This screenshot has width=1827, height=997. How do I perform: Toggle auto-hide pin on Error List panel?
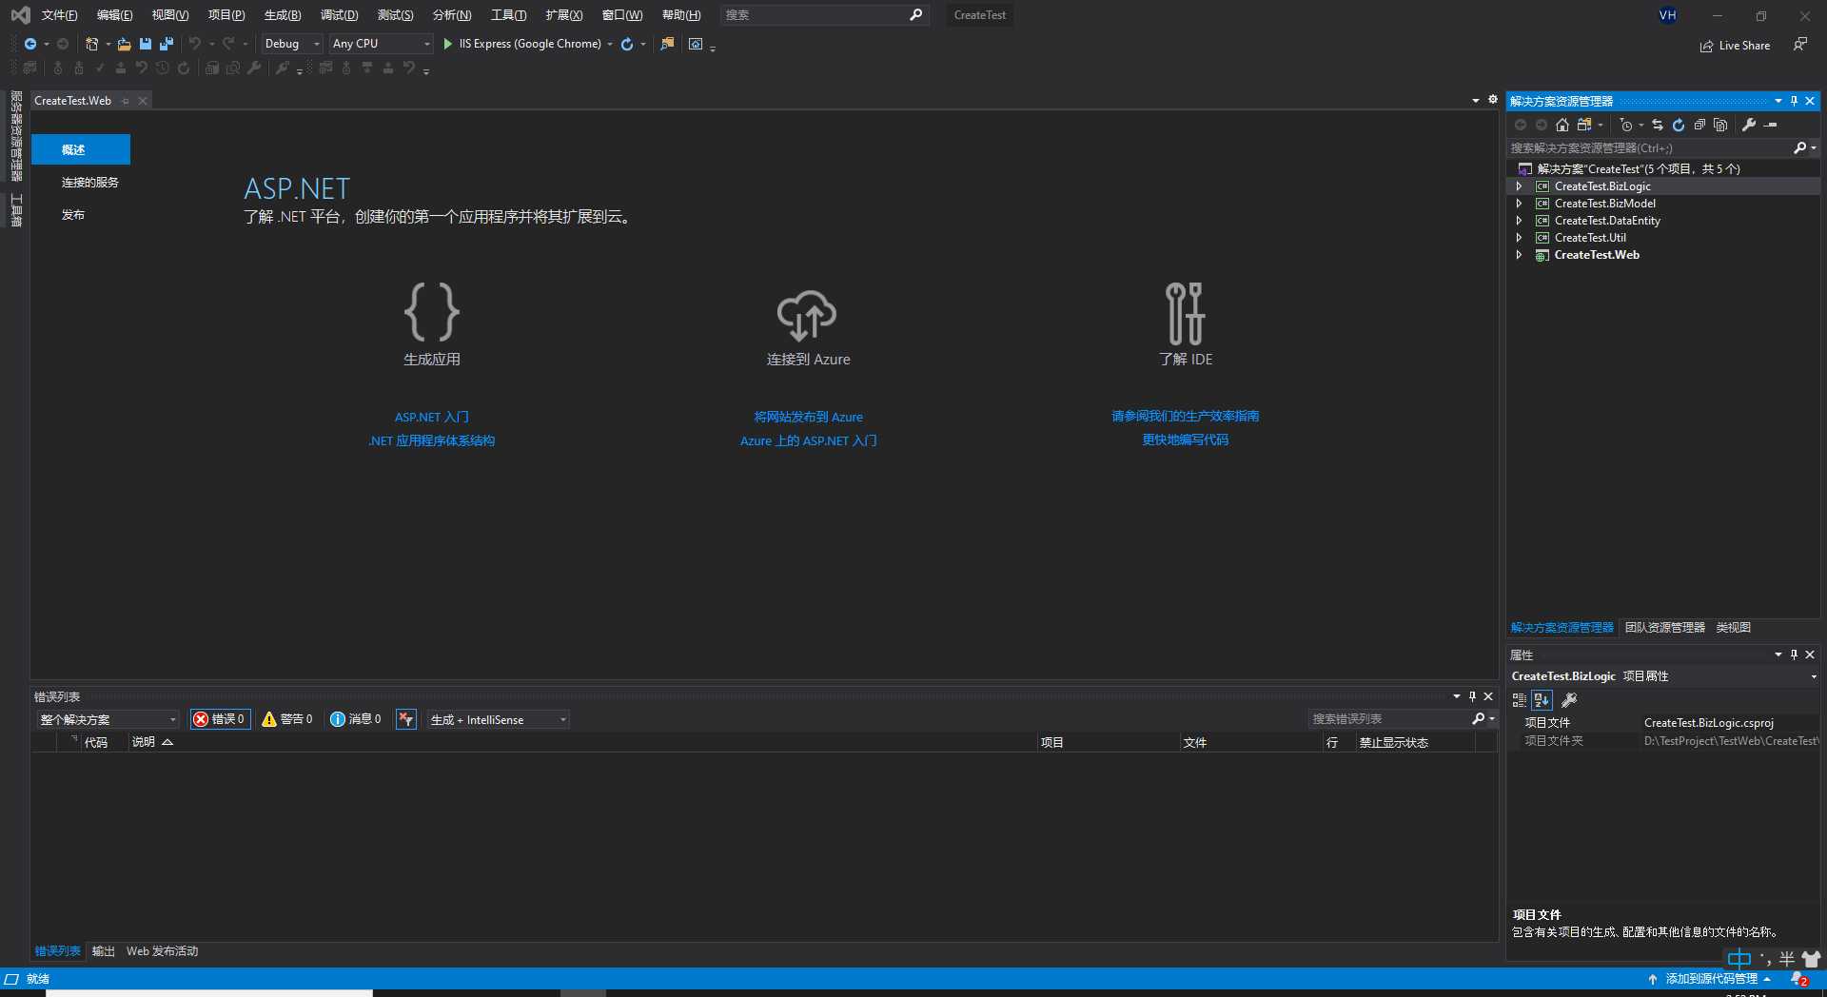pos(1472,696)
